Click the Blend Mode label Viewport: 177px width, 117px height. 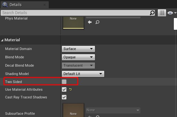click(x=14, y=57)
